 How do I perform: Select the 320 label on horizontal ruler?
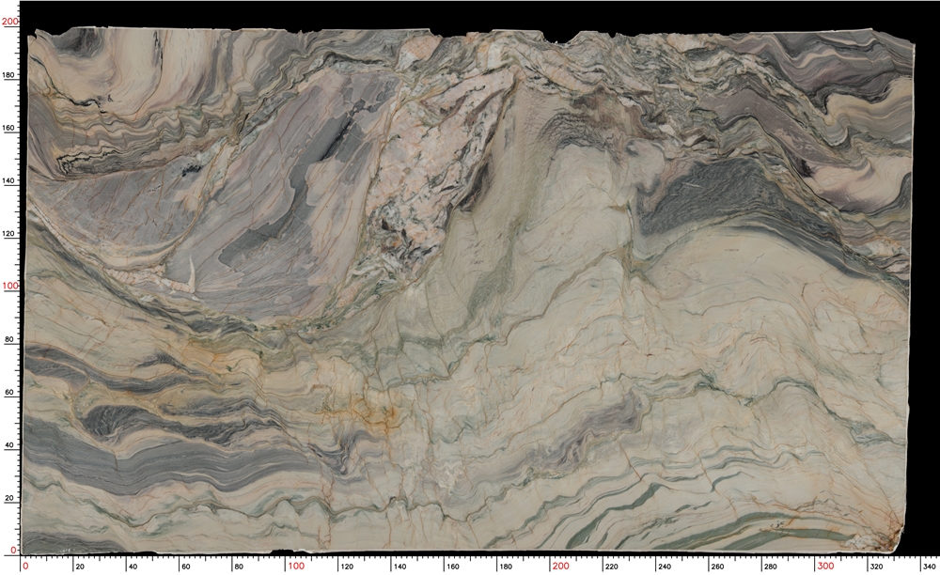pos(876,567)
